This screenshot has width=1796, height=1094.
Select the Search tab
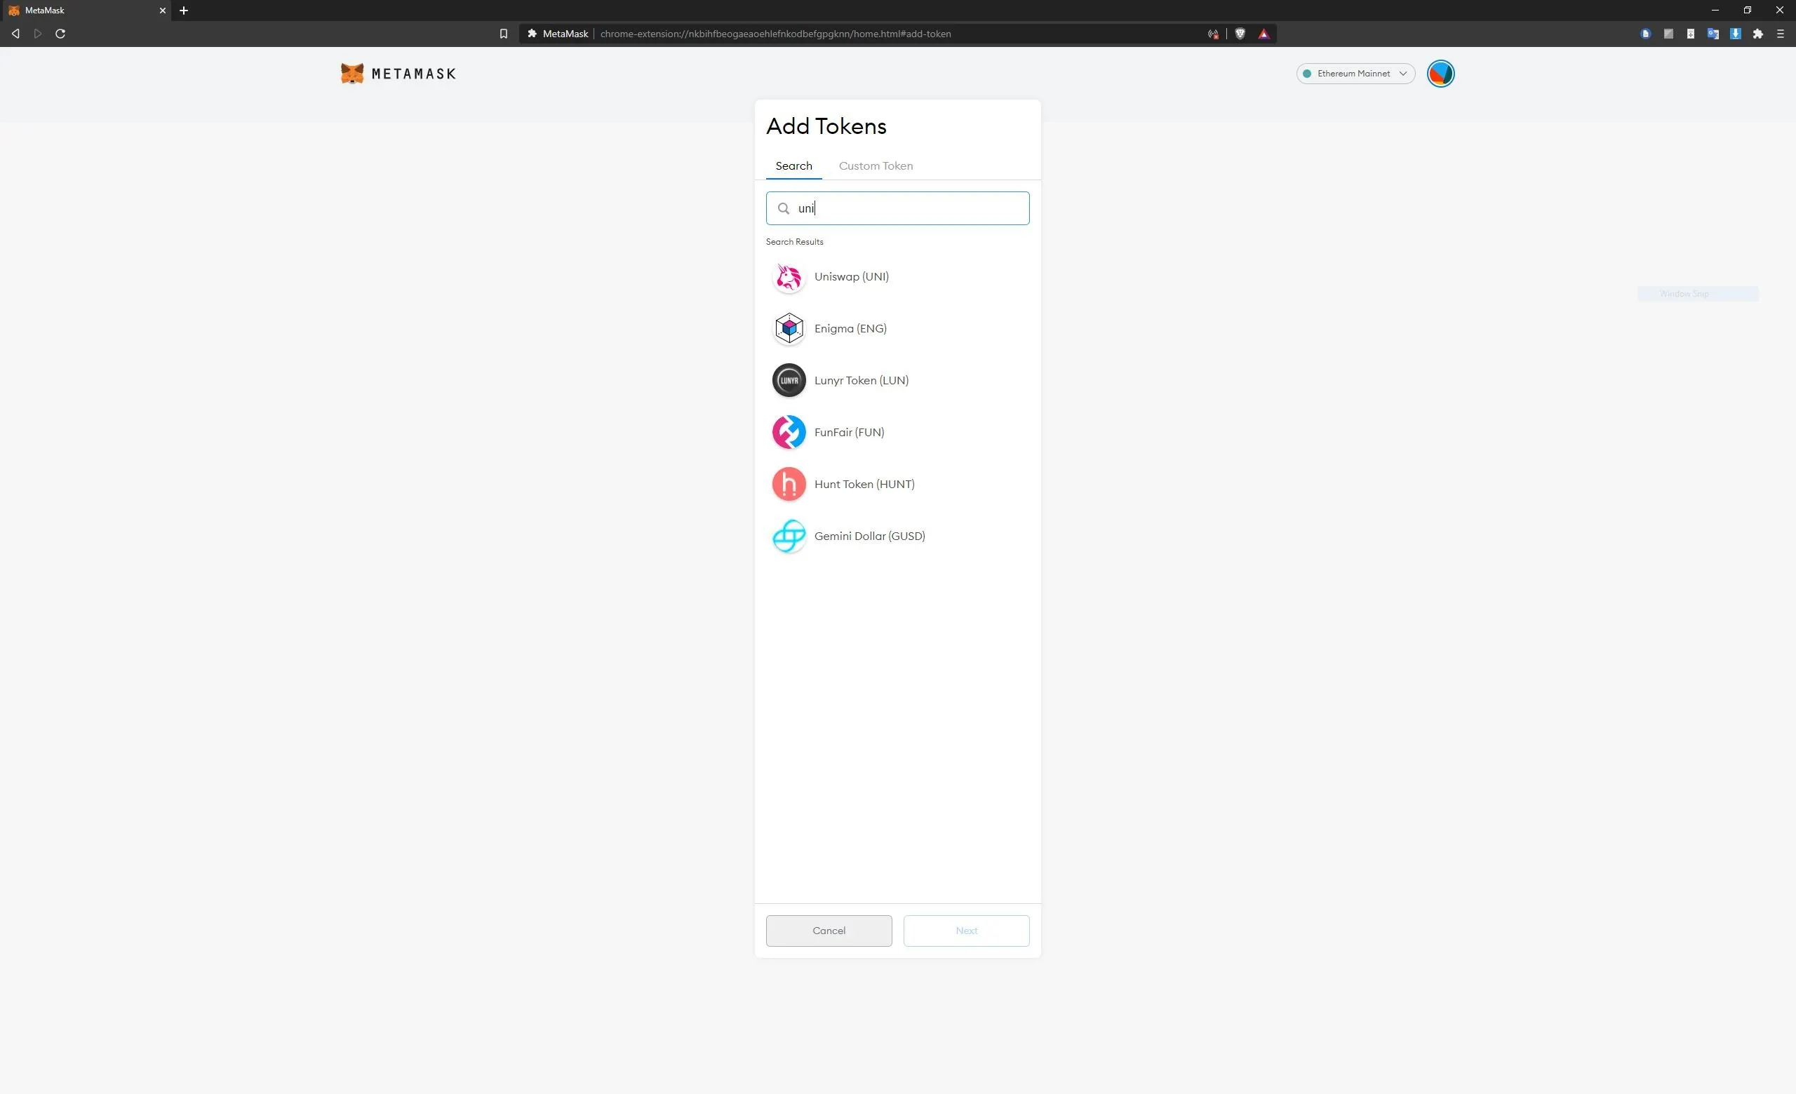click(793, 166)
